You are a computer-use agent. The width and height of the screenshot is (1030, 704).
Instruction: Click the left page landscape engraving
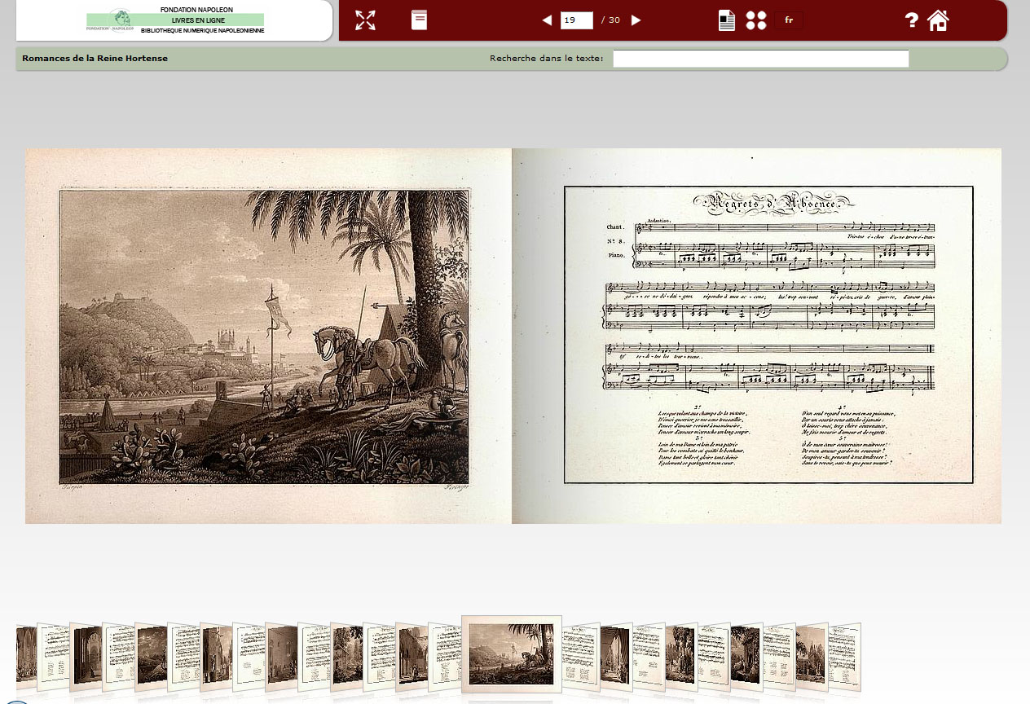tap(264, 337)
